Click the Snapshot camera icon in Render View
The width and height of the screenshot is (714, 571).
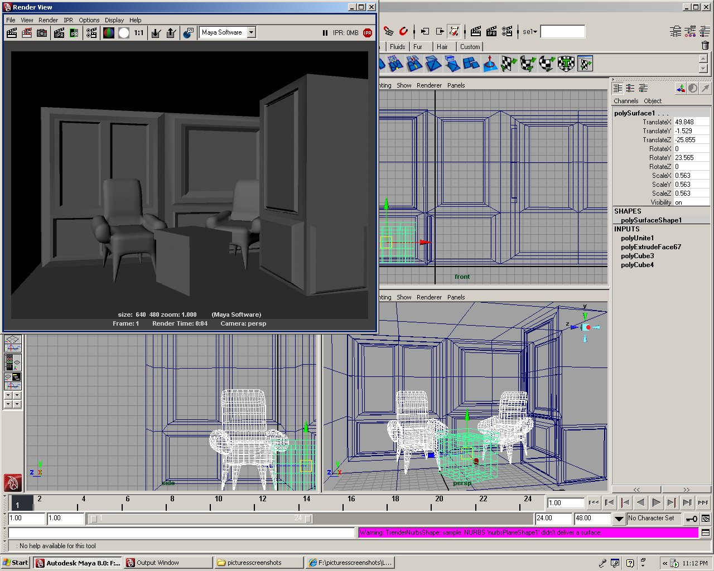pyautogui.click(x=42, y=33)
